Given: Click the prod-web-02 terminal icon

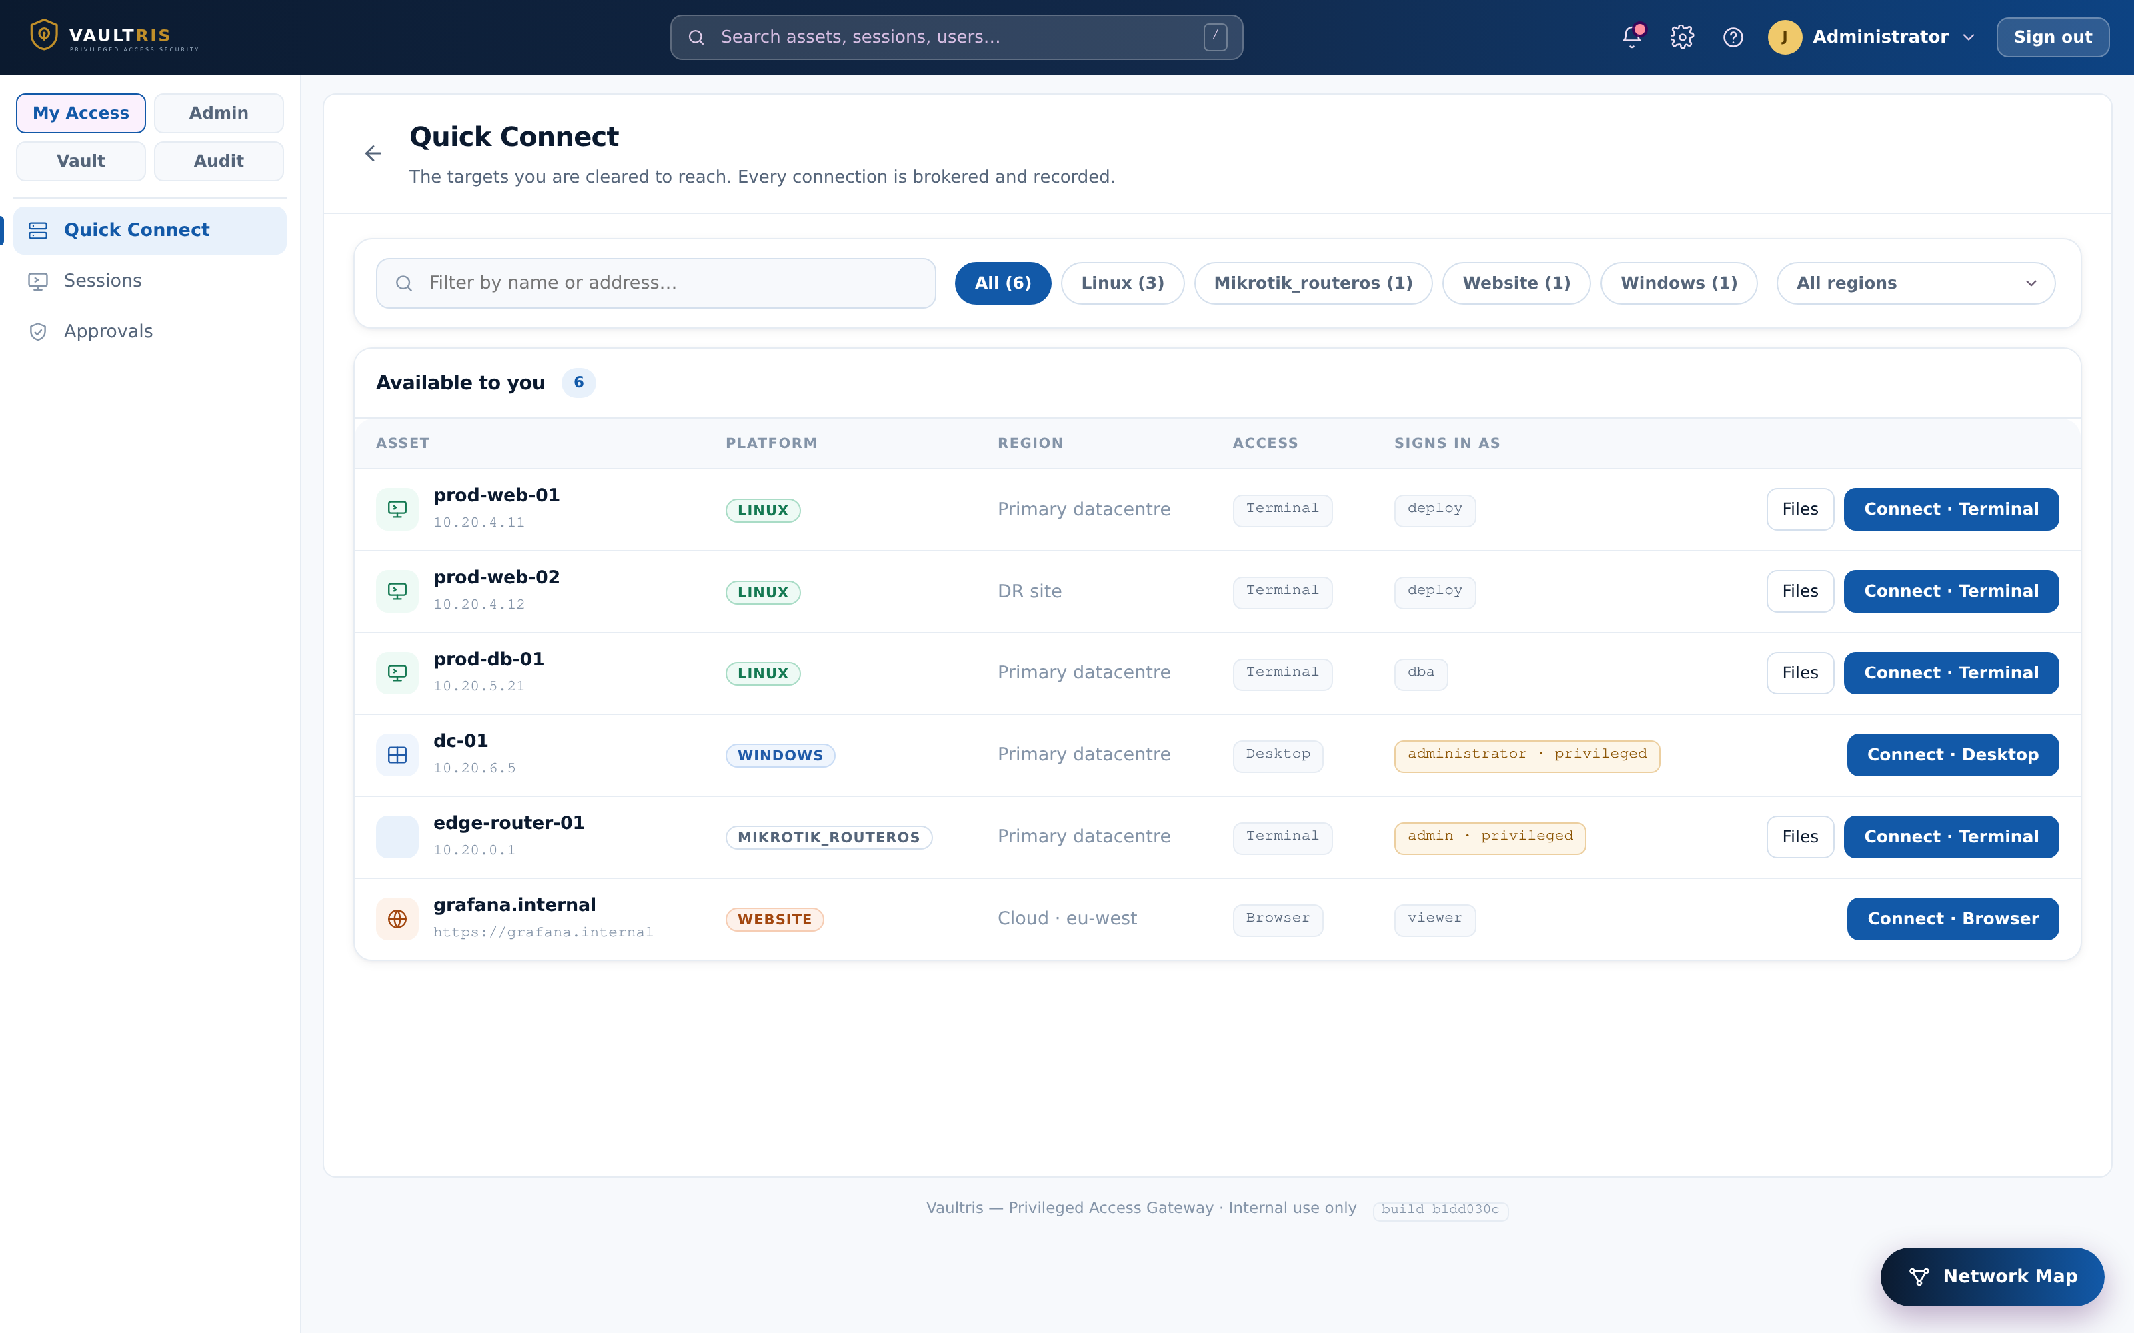Looking at the screenshot, I should [397, 592].
